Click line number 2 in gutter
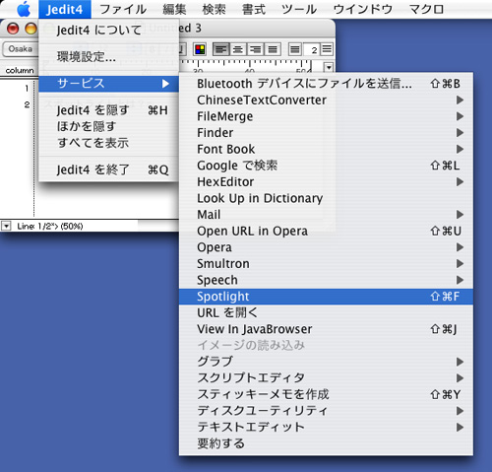 (27, 104)
